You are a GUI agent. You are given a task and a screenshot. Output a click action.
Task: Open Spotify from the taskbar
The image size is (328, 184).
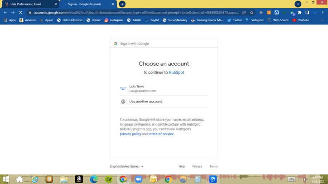point(109,179)
